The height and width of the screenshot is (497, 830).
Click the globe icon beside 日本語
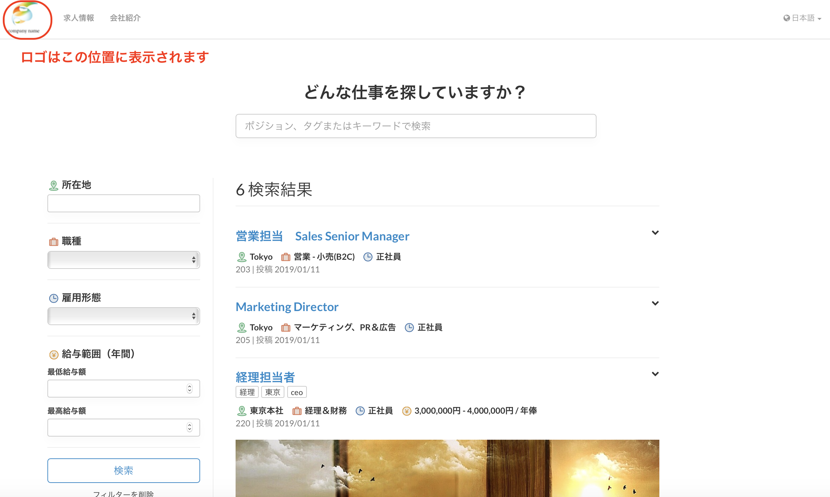point(786,18)
